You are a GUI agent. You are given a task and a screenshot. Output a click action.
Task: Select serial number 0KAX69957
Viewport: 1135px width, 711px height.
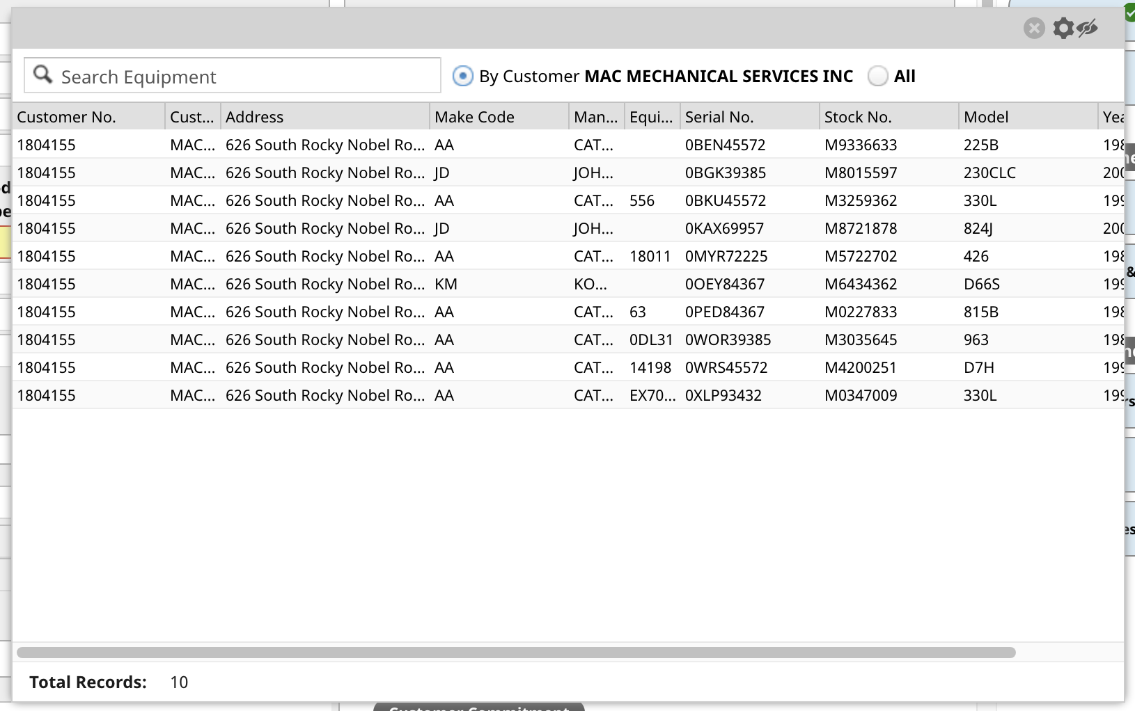click(x=724, y=228)
